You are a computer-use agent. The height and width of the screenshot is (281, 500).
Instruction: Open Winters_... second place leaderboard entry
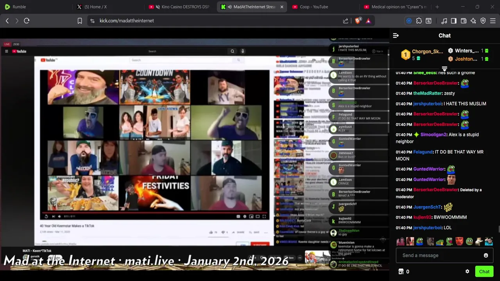[x=468, y=51]
